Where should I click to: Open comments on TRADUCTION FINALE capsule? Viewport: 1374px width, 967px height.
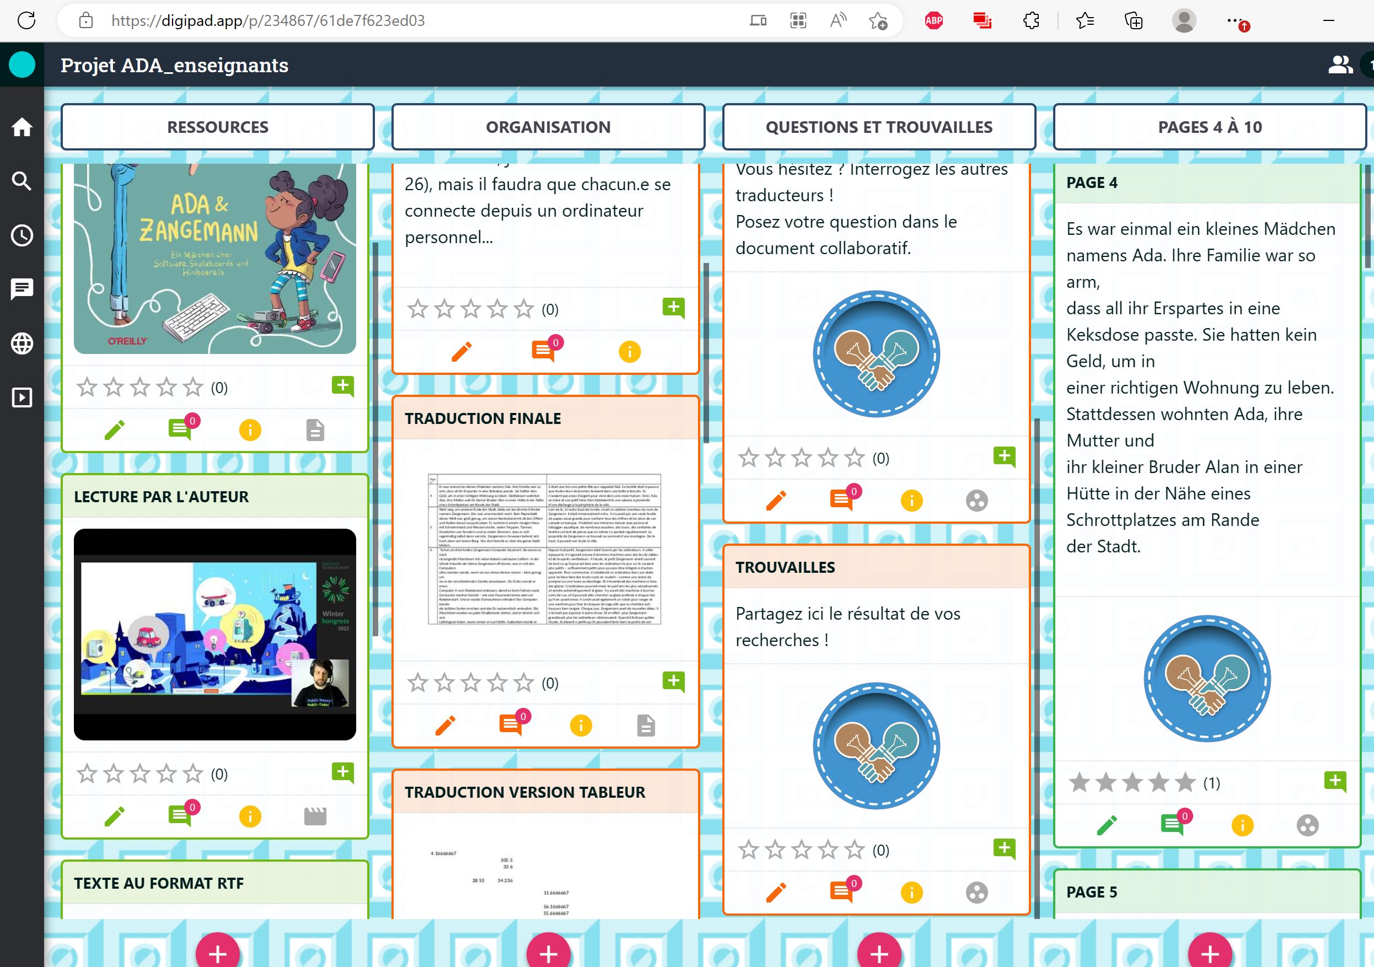click(511, 726)
